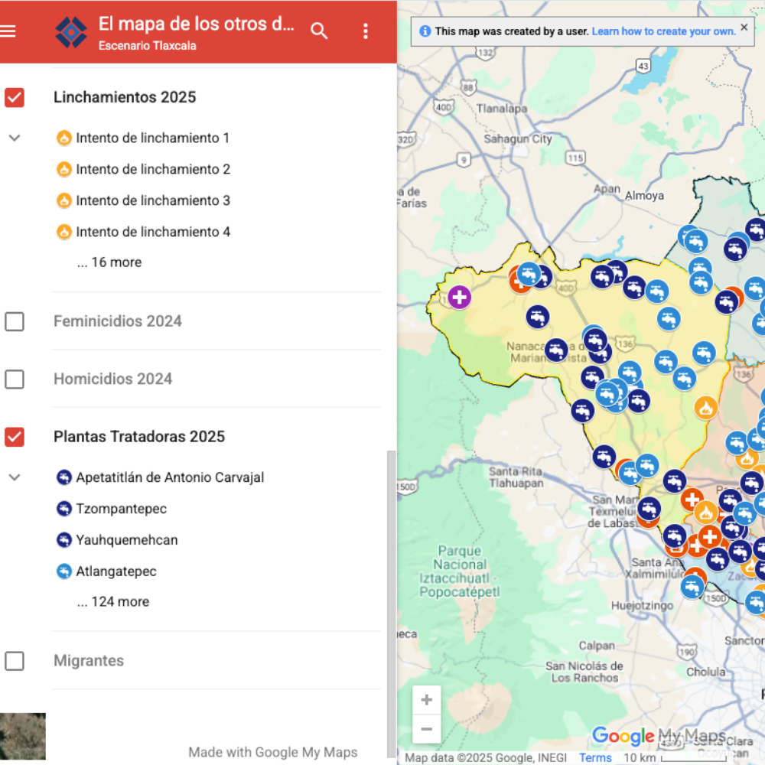
Task: Click the flame icon beside Intento de linchamiento 1
Action: [x=64, y=138]
